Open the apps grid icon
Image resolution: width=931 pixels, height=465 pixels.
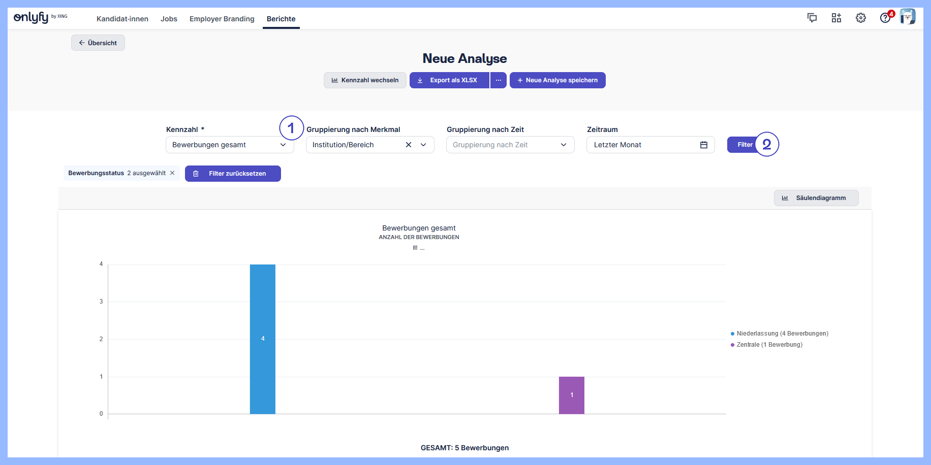tap(836, 18)
